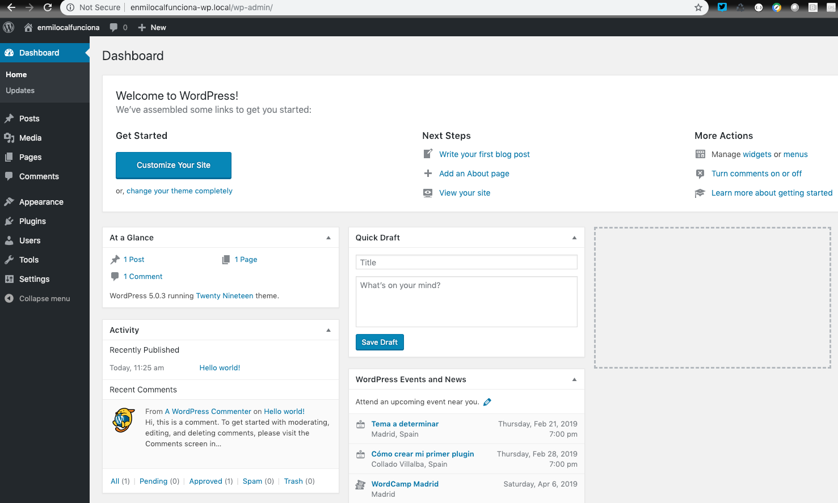Filter comments by Pending
This screenshot has width=838, height=503.
[x=153, y=481]
